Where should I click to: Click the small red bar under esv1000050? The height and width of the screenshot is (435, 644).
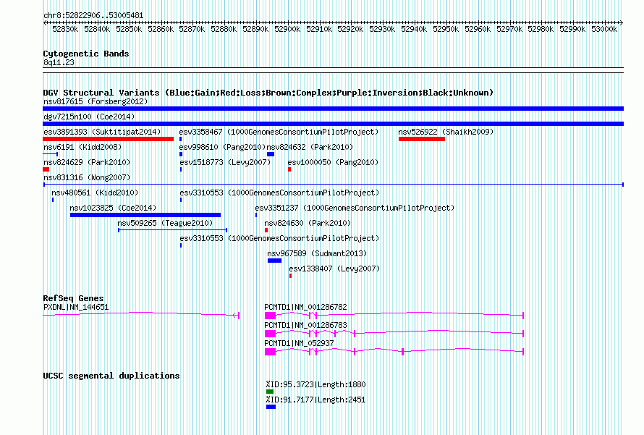(x=289, y=169)
